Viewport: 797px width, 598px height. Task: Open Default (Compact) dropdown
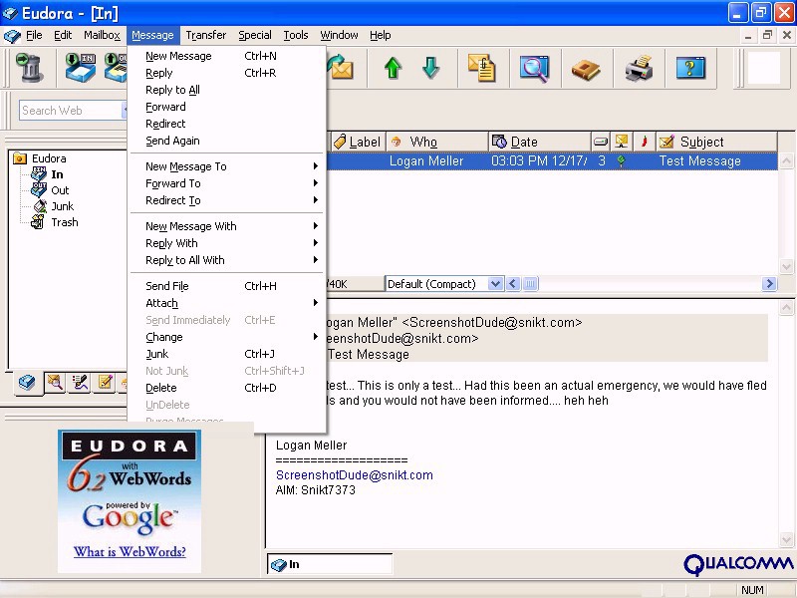[495, 284]
